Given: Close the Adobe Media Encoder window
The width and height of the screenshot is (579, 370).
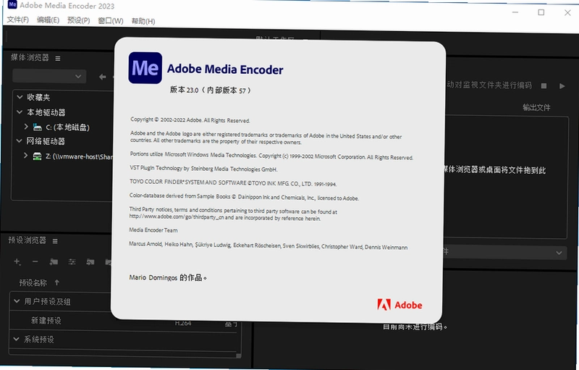Looking at the screenshot, I should tap(567, 13).
